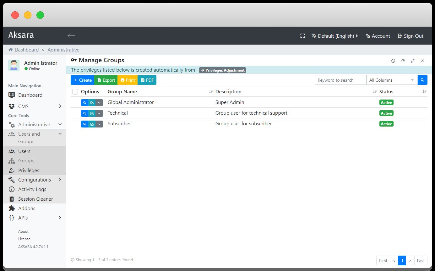The width and height of the screenshot is (435, 271).
Task: Edit the Technical group with the pencil icon
Action: coord(92,113)
